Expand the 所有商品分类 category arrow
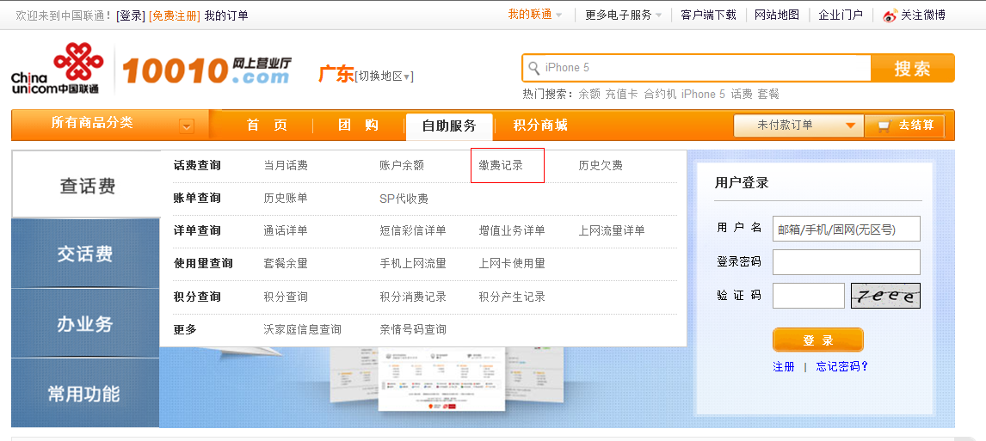 click(x=187, y=126)
